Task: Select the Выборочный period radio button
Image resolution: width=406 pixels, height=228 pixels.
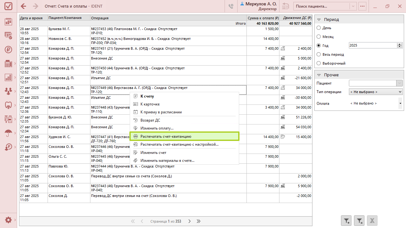Action: point(319,63)
